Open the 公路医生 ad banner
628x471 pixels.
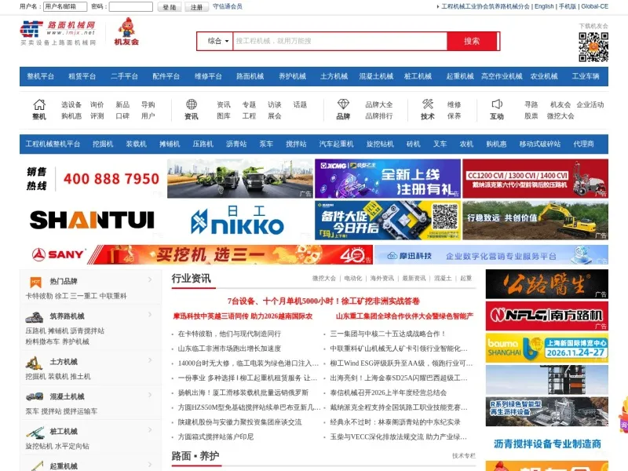[x=547, y=284]
